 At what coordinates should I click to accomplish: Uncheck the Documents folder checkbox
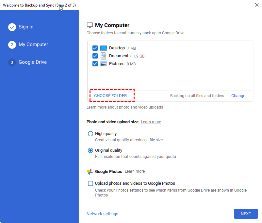95,56
